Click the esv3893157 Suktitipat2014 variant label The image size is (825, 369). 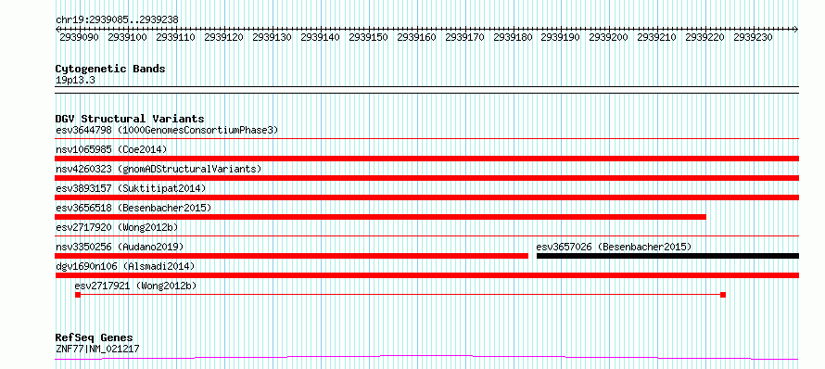point(131,188)
